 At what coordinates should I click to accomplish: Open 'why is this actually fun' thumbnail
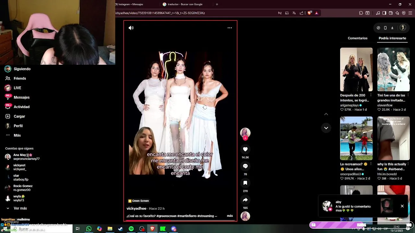393,138
